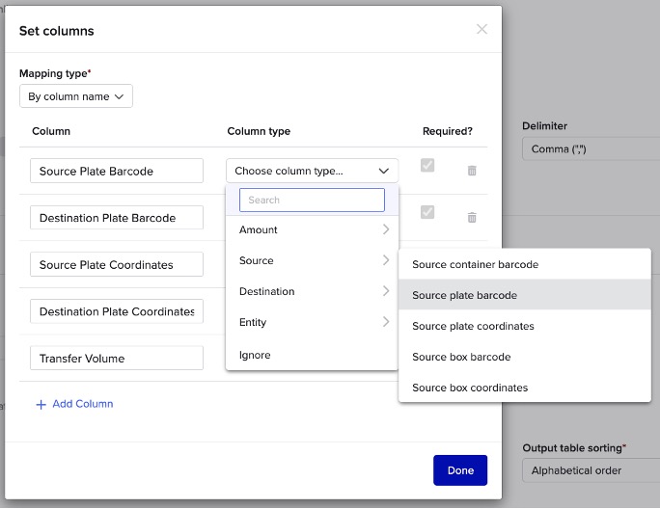Toggle Required checkbox for Source Plate Barcode
Screen dimensions: 660x509
[427, 166]
